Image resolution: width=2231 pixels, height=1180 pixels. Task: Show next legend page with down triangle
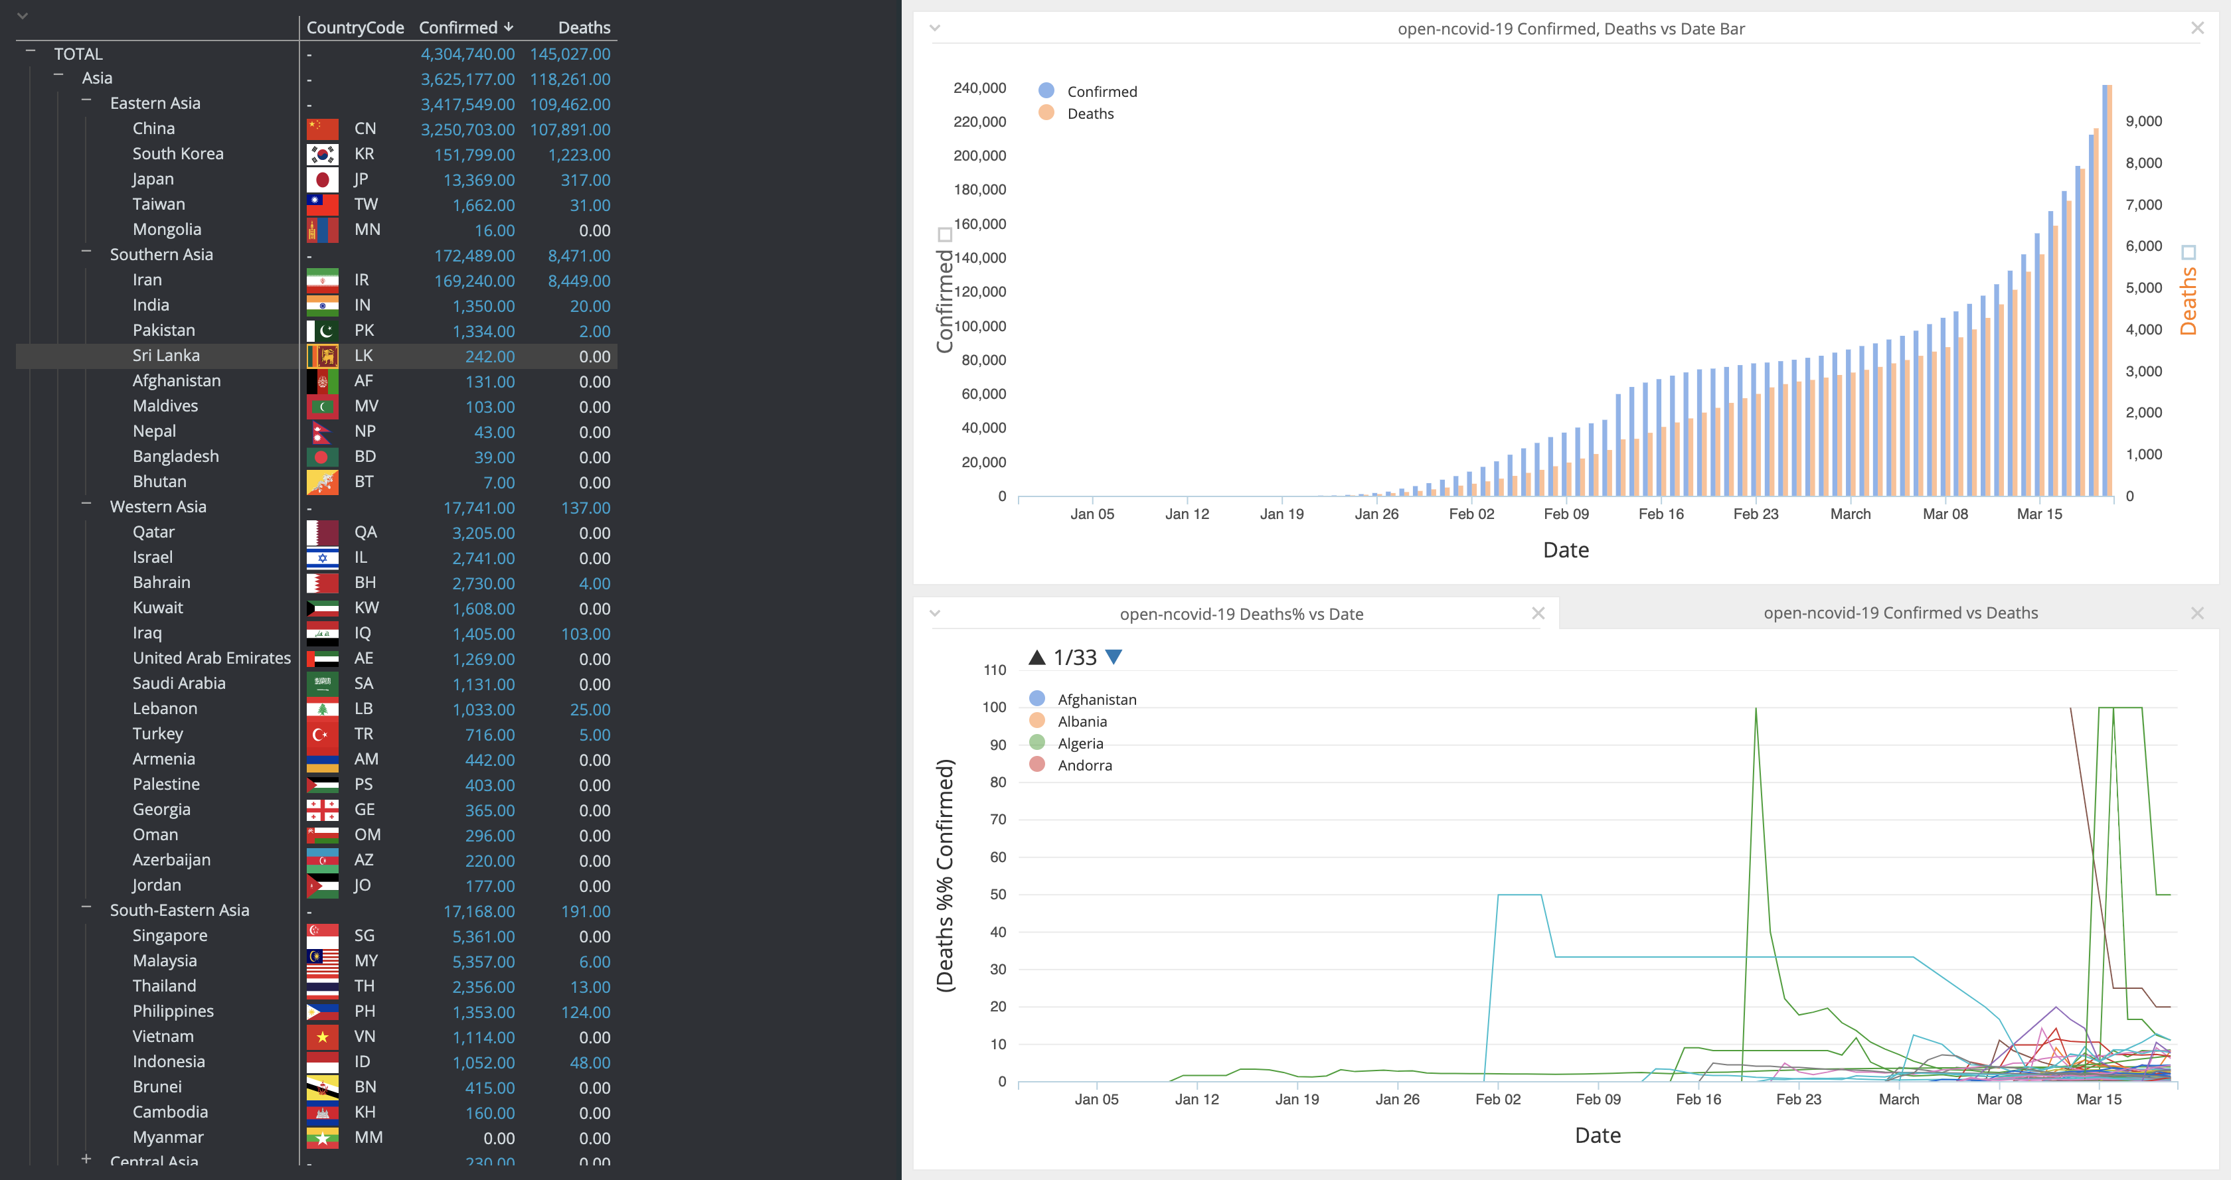1114,657
